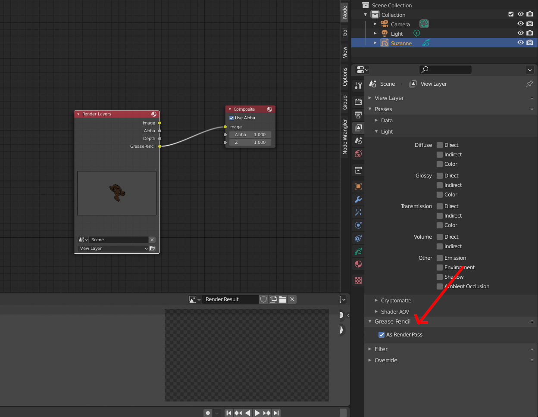Open the Render properties tab icon
Screen dimensions: 538x417
[x=358, y=102]
